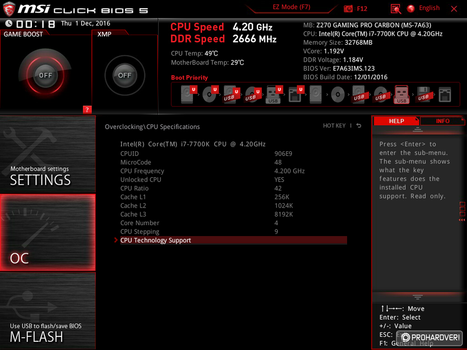
Task: Collapse the help panel using top handle
Action: pyautogui.click(x=418, y=129)
